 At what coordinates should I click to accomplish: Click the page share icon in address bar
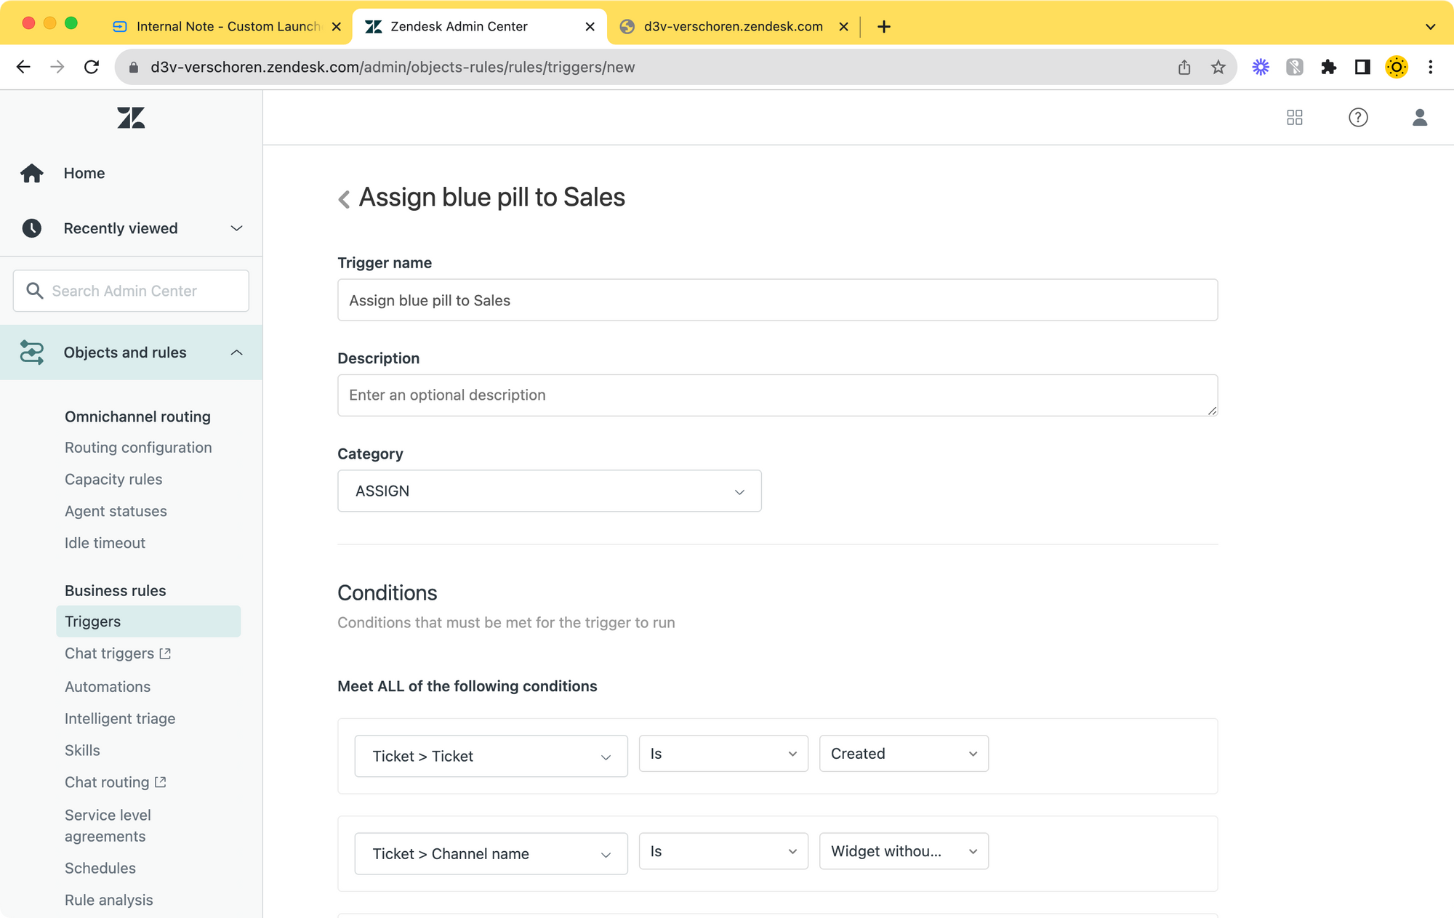click(1184, 68)
